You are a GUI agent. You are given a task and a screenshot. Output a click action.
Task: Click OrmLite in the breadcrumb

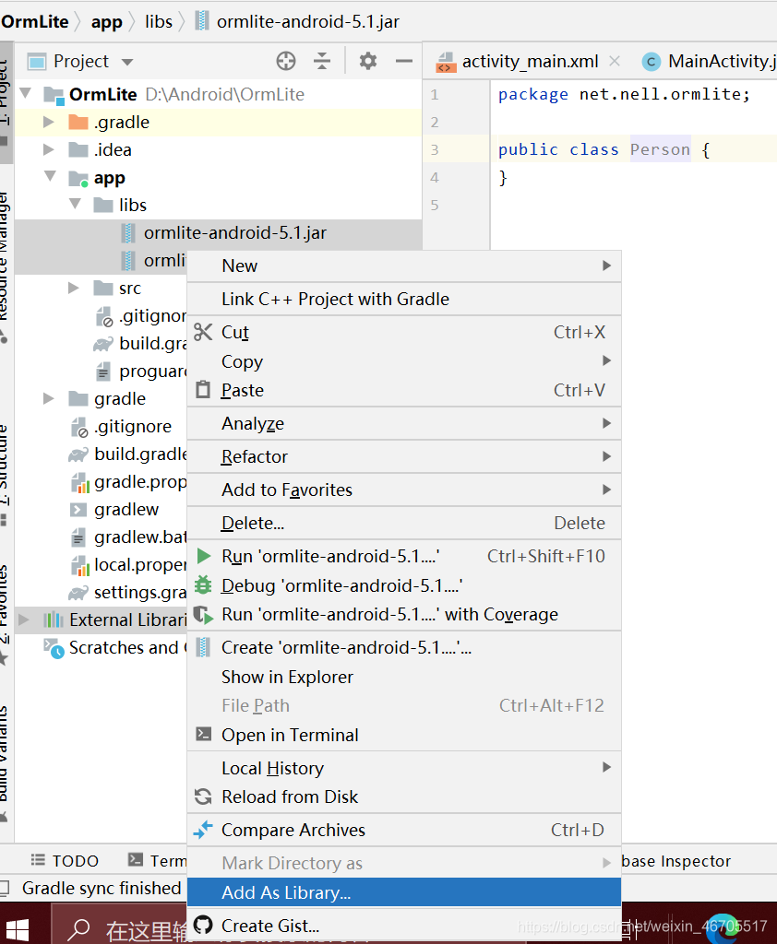[35, 22]
